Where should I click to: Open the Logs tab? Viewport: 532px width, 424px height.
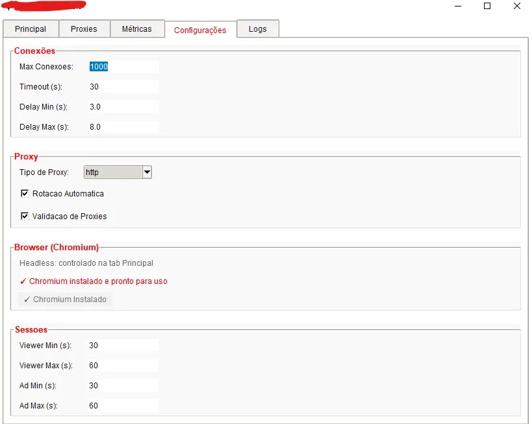258,29
